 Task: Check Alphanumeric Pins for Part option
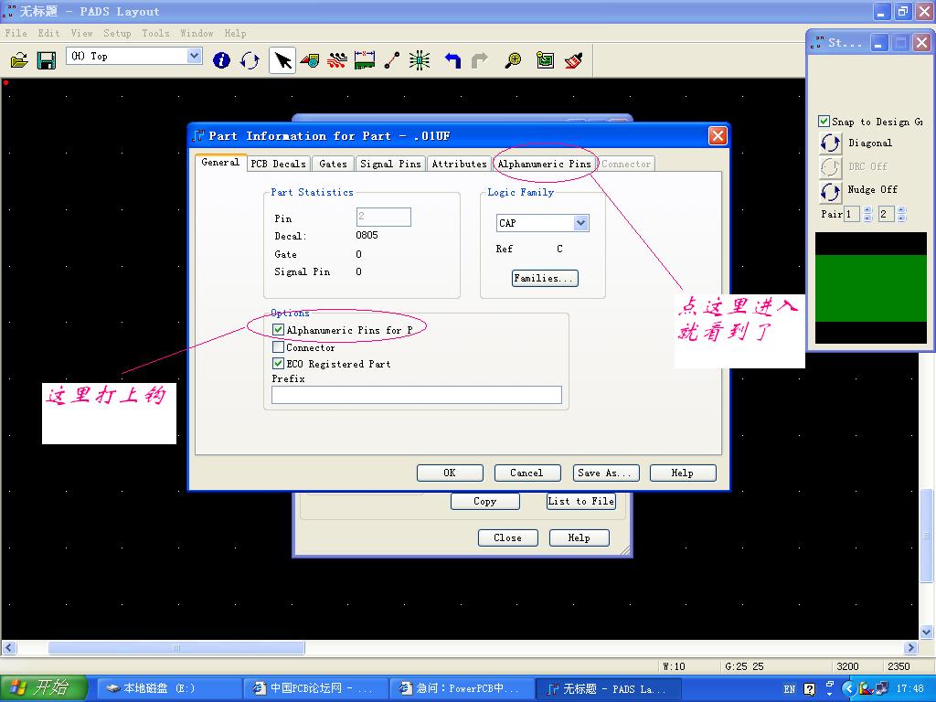tap(278, 329)
